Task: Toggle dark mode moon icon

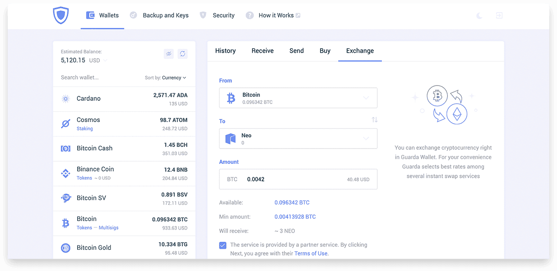Action: point(479,15)
